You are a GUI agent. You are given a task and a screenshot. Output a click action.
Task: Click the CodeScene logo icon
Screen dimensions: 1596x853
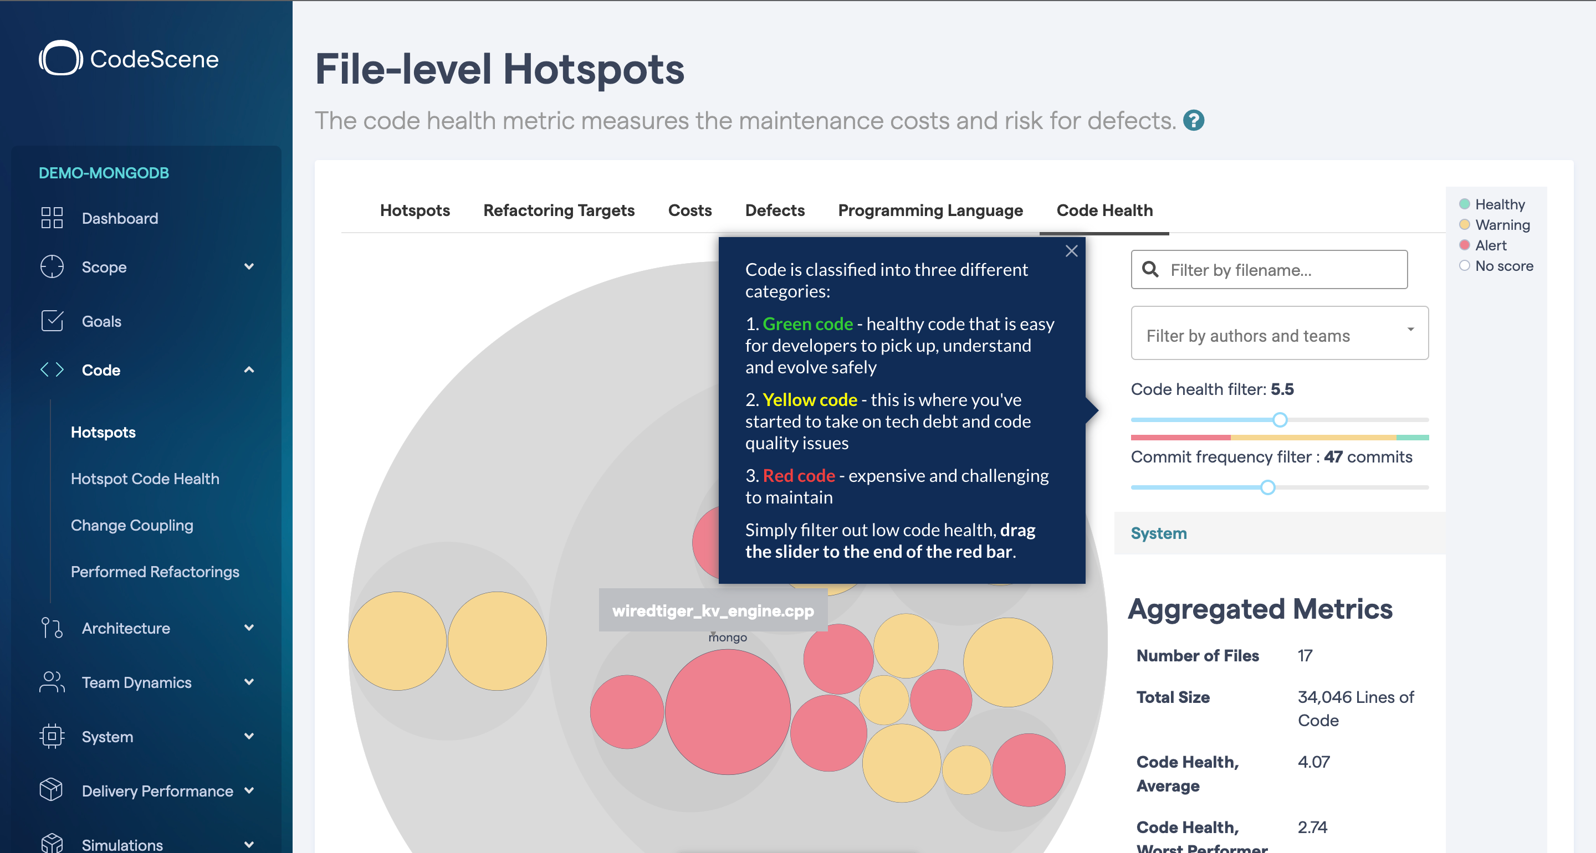pos(61,58)
